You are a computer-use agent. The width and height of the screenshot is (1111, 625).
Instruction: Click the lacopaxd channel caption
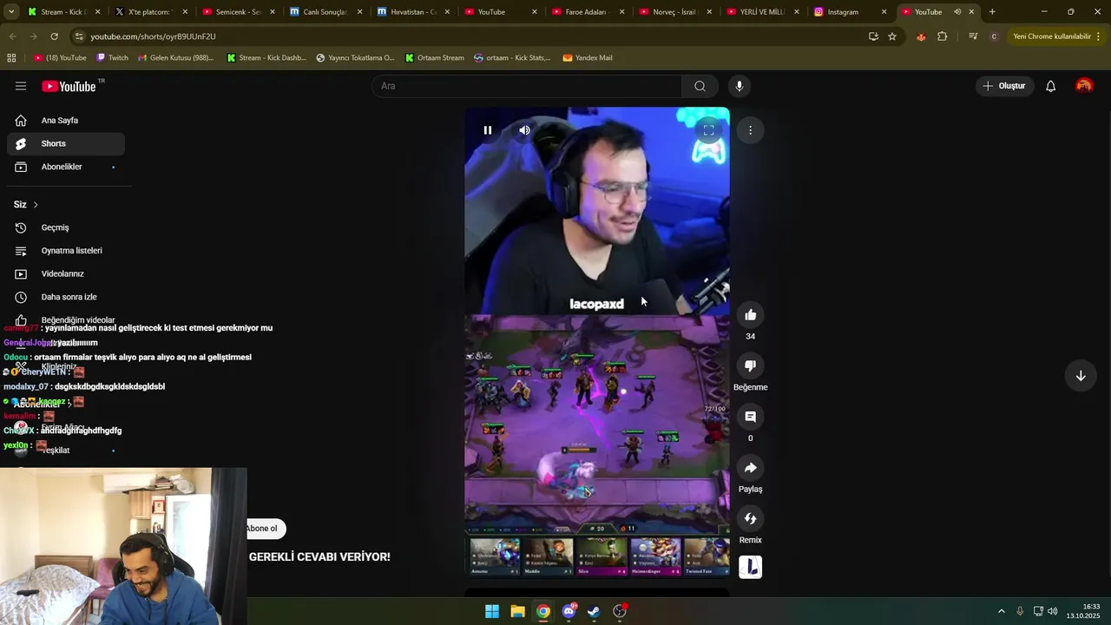(x=596, y=304)
